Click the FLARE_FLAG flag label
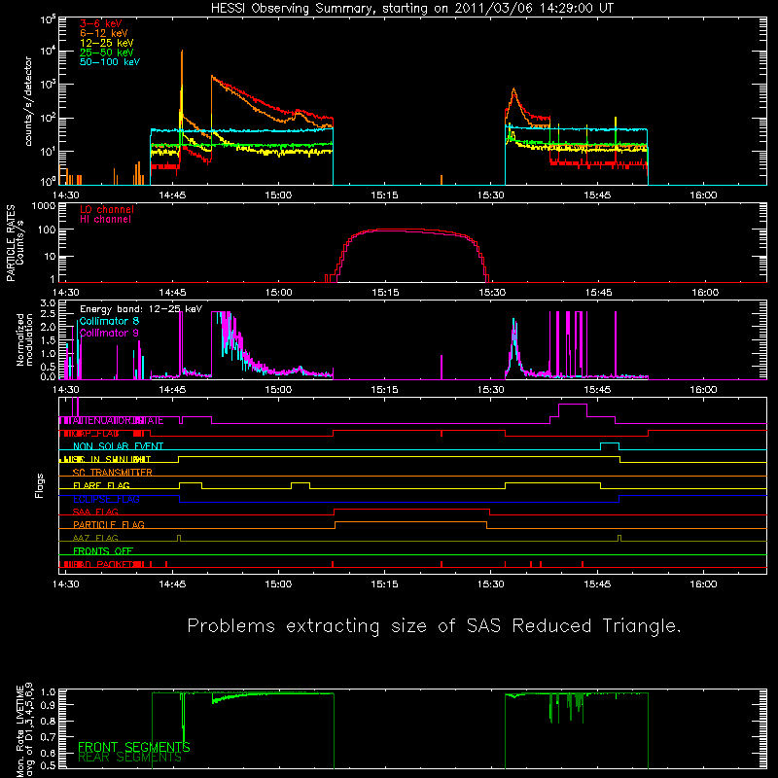The image size is (778, 778). (101, 485)
